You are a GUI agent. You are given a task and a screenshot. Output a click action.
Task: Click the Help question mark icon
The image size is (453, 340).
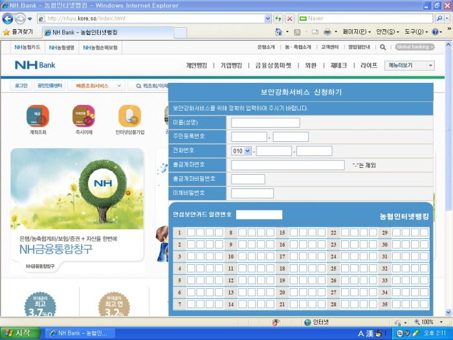[435, 32]
